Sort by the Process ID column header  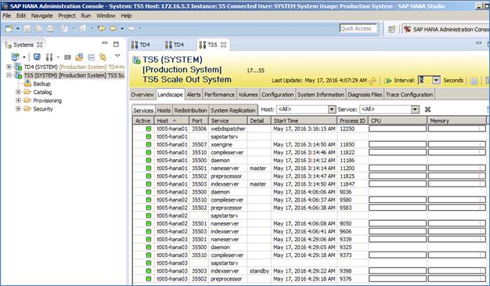[352, 121]
